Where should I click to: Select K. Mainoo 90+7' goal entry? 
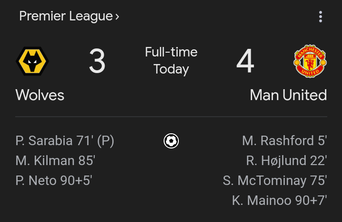pos(279,201)
